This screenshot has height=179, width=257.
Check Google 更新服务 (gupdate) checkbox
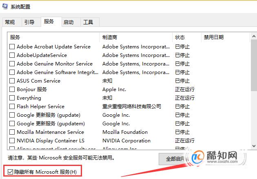12,115
